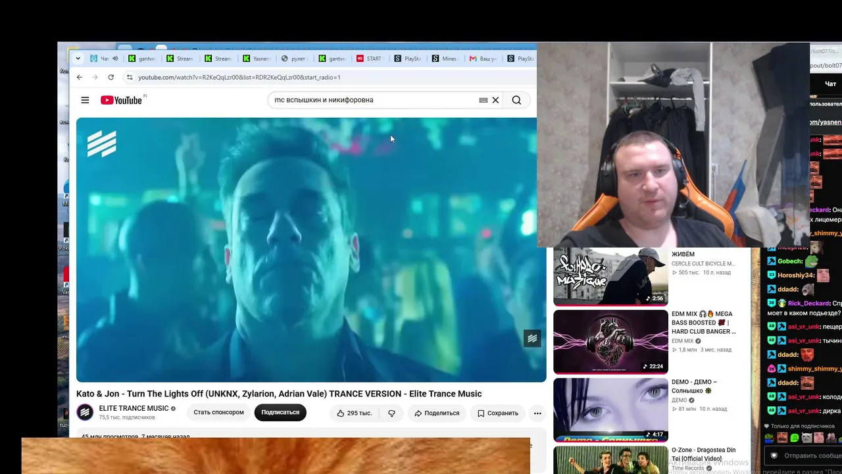Image resolution: width=842 pixels, height=474 pixels.
Task: Mute audio on the 'Чат' tab
Action: 115,59
